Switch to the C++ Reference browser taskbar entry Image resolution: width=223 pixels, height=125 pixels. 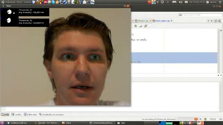click(x=47, y=123)
